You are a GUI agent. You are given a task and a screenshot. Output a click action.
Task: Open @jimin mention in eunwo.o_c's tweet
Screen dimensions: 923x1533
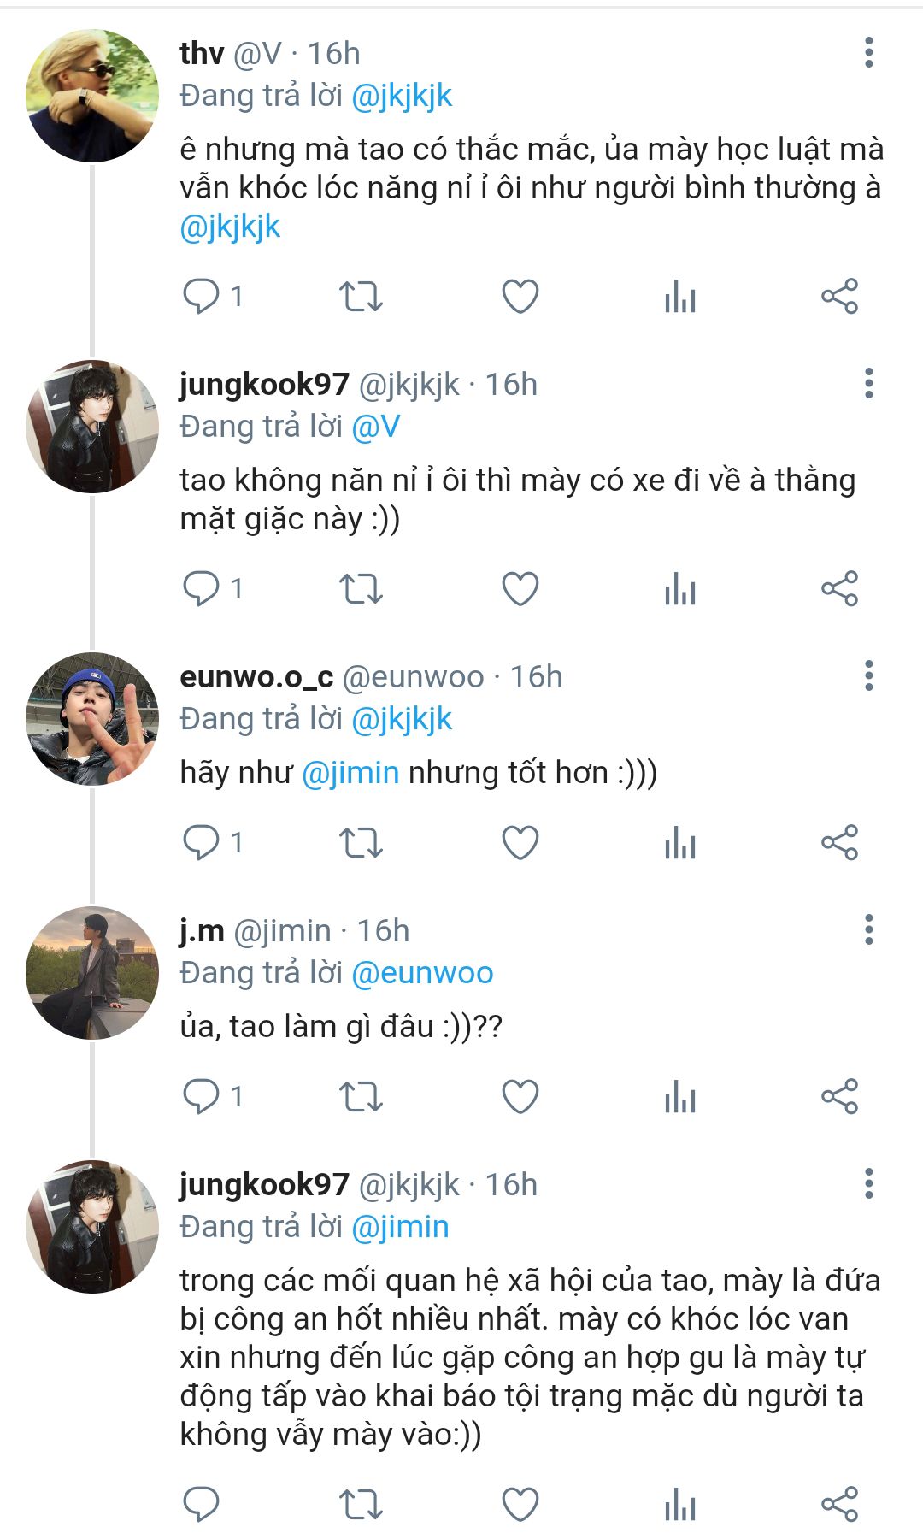pos(350,773)
